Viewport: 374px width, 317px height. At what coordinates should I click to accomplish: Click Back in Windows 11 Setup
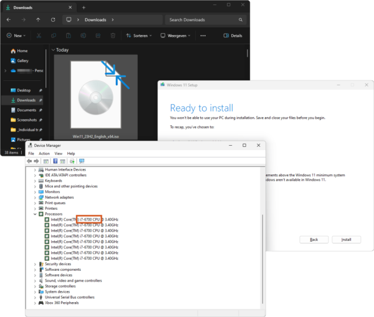click(x=314, y=240)
